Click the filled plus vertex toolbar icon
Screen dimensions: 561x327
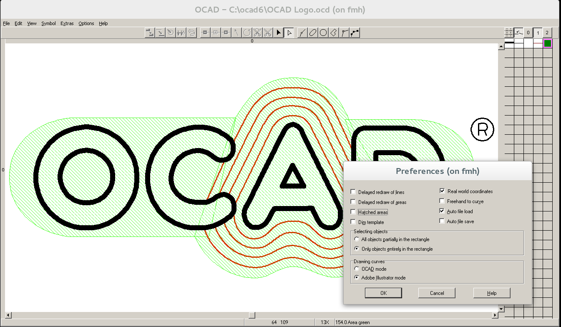[x=226, y=33]
